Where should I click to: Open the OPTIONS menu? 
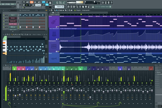[x=7, y=4]
